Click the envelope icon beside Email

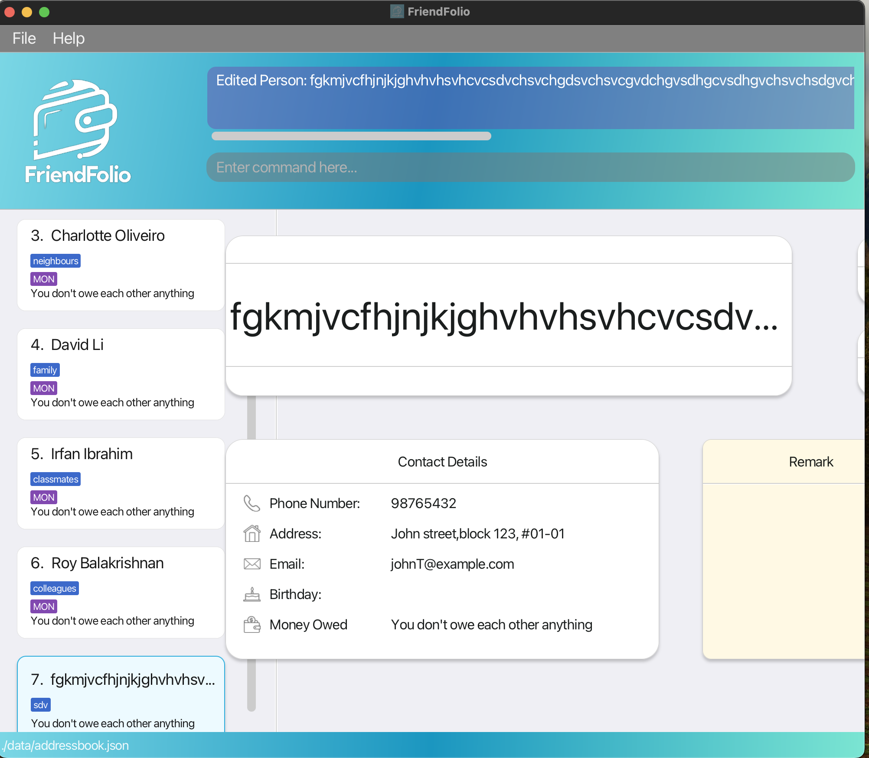tap(252, 564)
